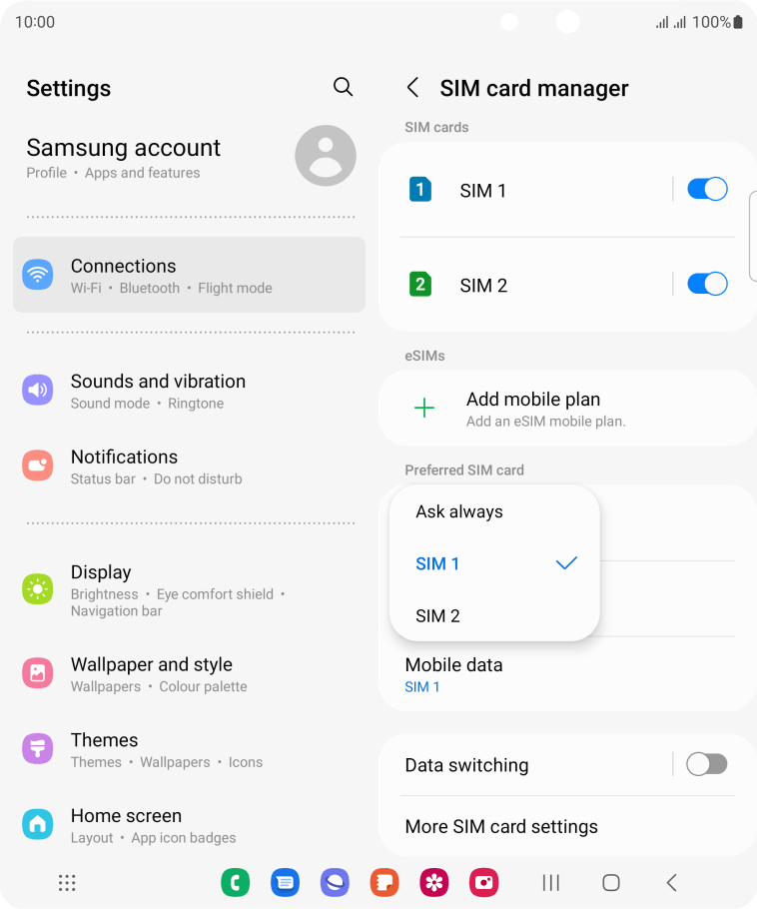Enable the Data switching toggle
Viewport: 757px width, 909px height.
[707, 764]
